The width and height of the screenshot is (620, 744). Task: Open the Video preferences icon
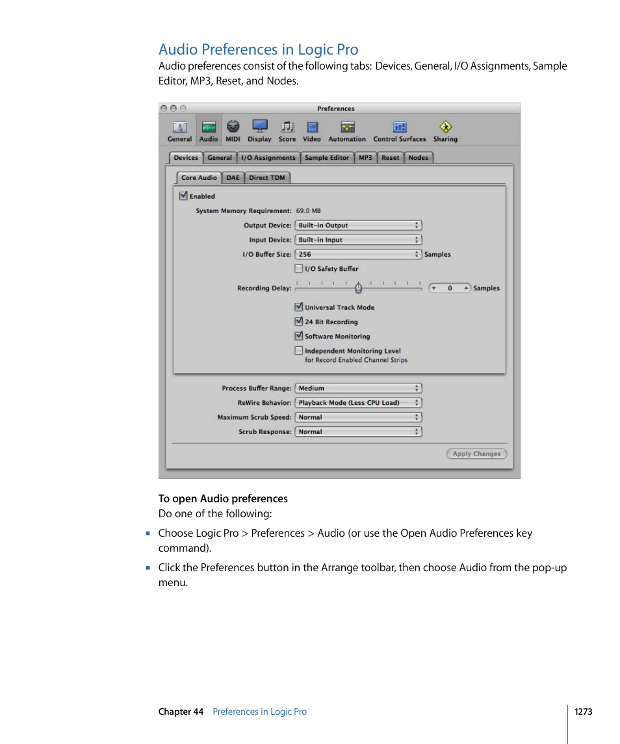pyautogui.click(x=312, y=131)
